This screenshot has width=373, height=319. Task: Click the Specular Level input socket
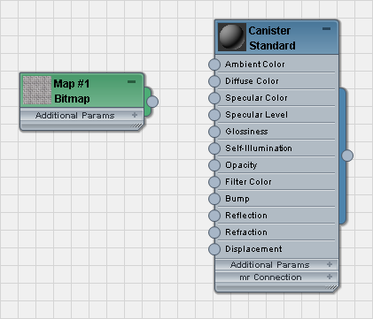pyautogui.click(x=214, y=115)
